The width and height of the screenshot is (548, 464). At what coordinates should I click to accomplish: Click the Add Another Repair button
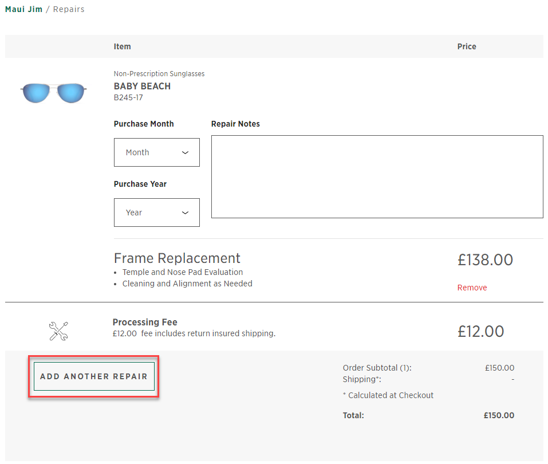[94, 376]
